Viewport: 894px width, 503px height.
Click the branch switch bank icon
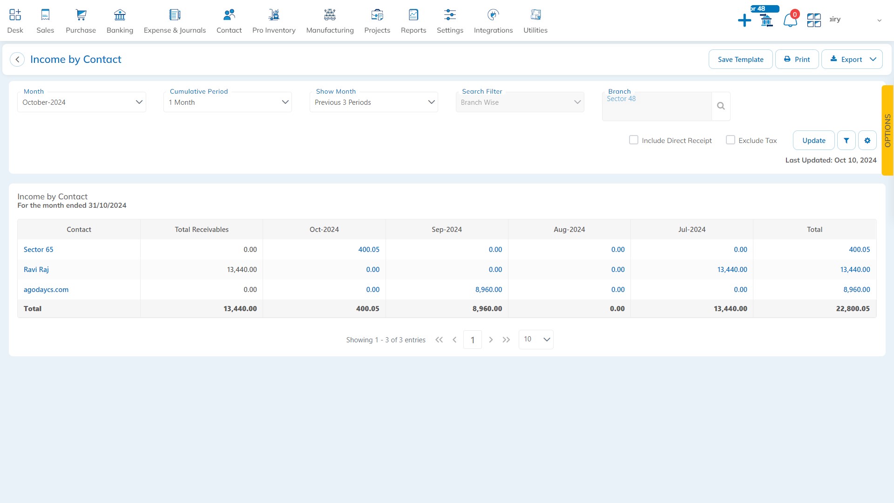(x=766, y=20)
